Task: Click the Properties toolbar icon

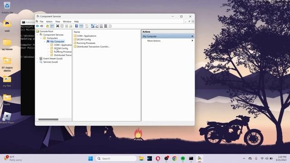Action: [x=62, y=26]
